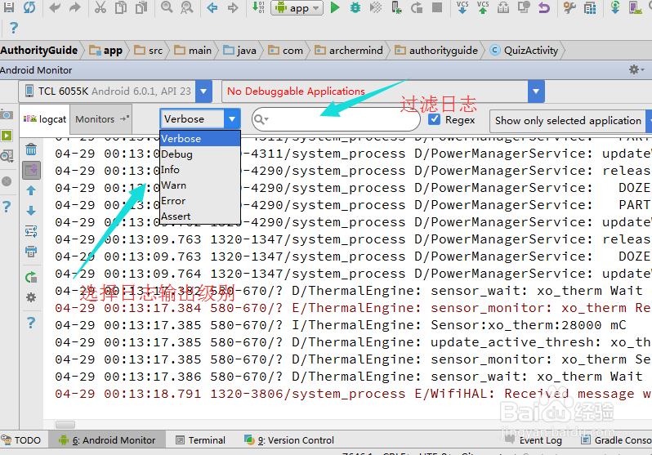Image resolution: width=652 pixels, height=455 pixels.
Task: Start screen recording with the green video icon
Action: click(x=7, y=136)
